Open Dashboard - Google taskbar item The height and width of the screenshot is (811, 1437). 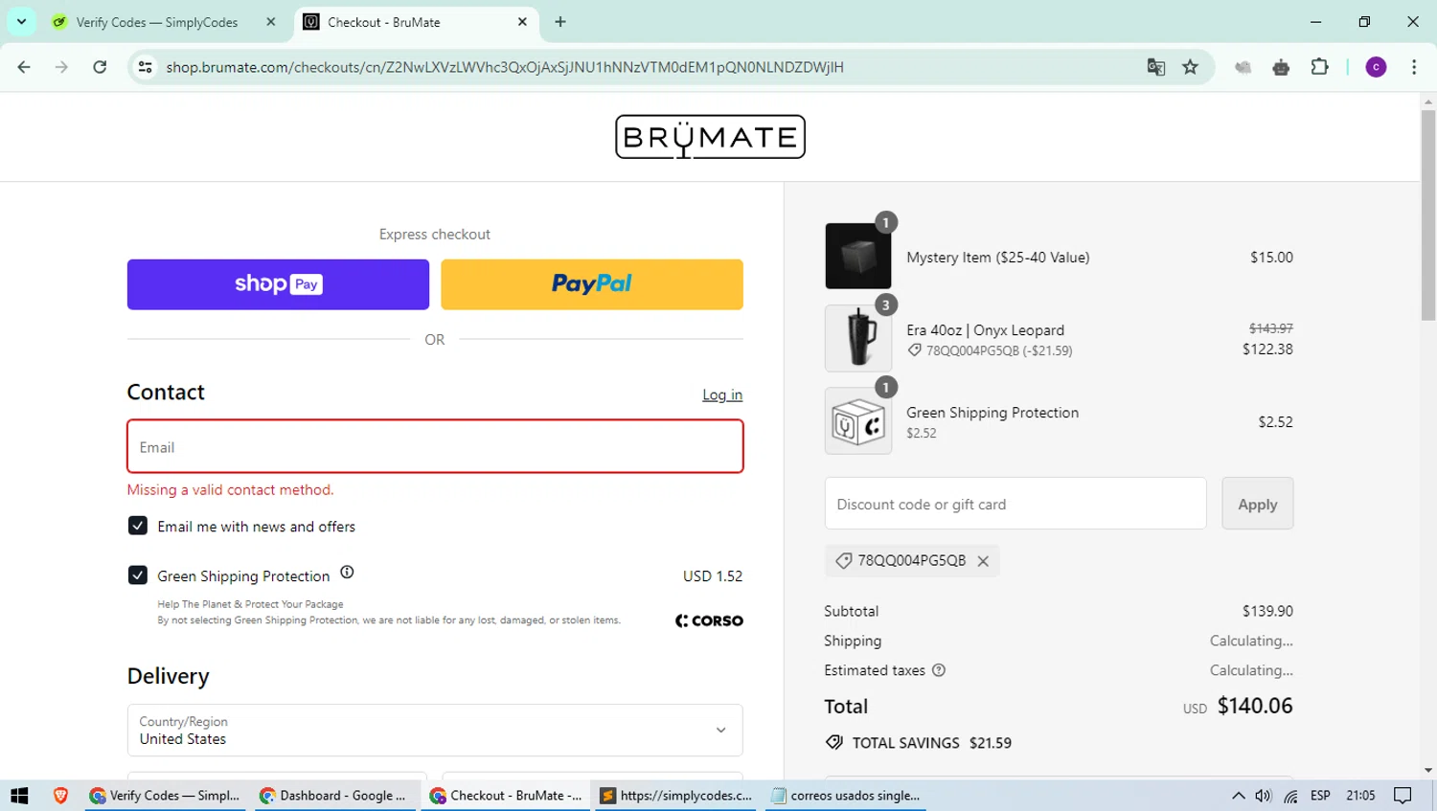(335, 796)
